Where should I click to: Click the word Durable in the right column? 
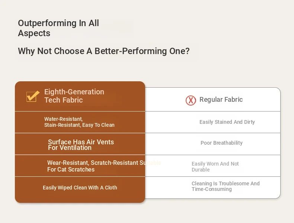coord(201,170)
